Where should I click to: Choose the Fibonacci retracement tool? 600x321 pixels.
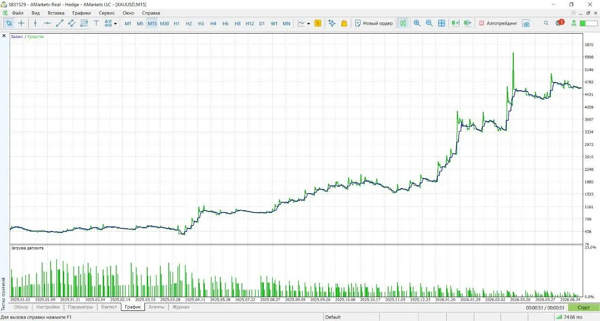tap(84, 23)
